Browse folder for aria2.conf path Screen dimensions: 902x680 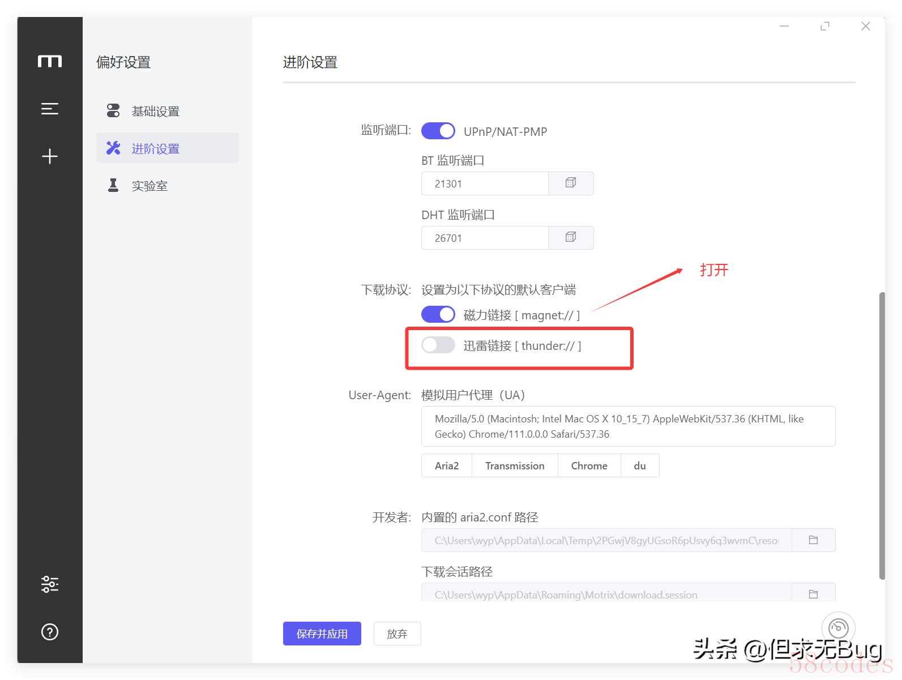(813, 540)
